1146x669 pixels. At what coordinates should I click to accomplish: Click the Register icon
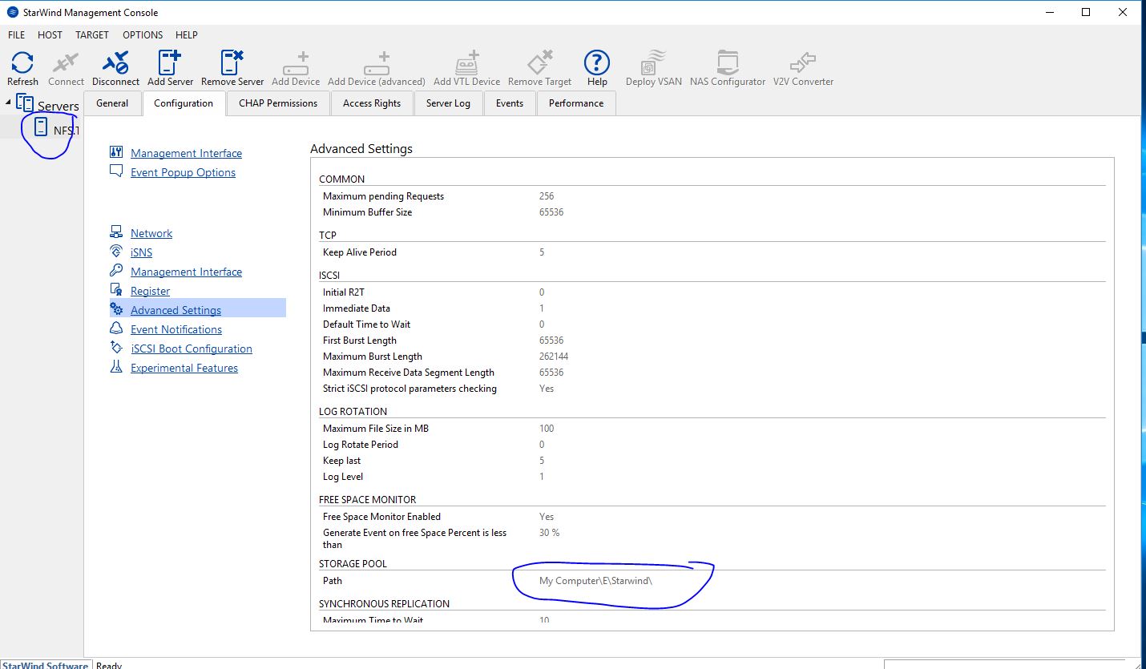tap(116, 290)
